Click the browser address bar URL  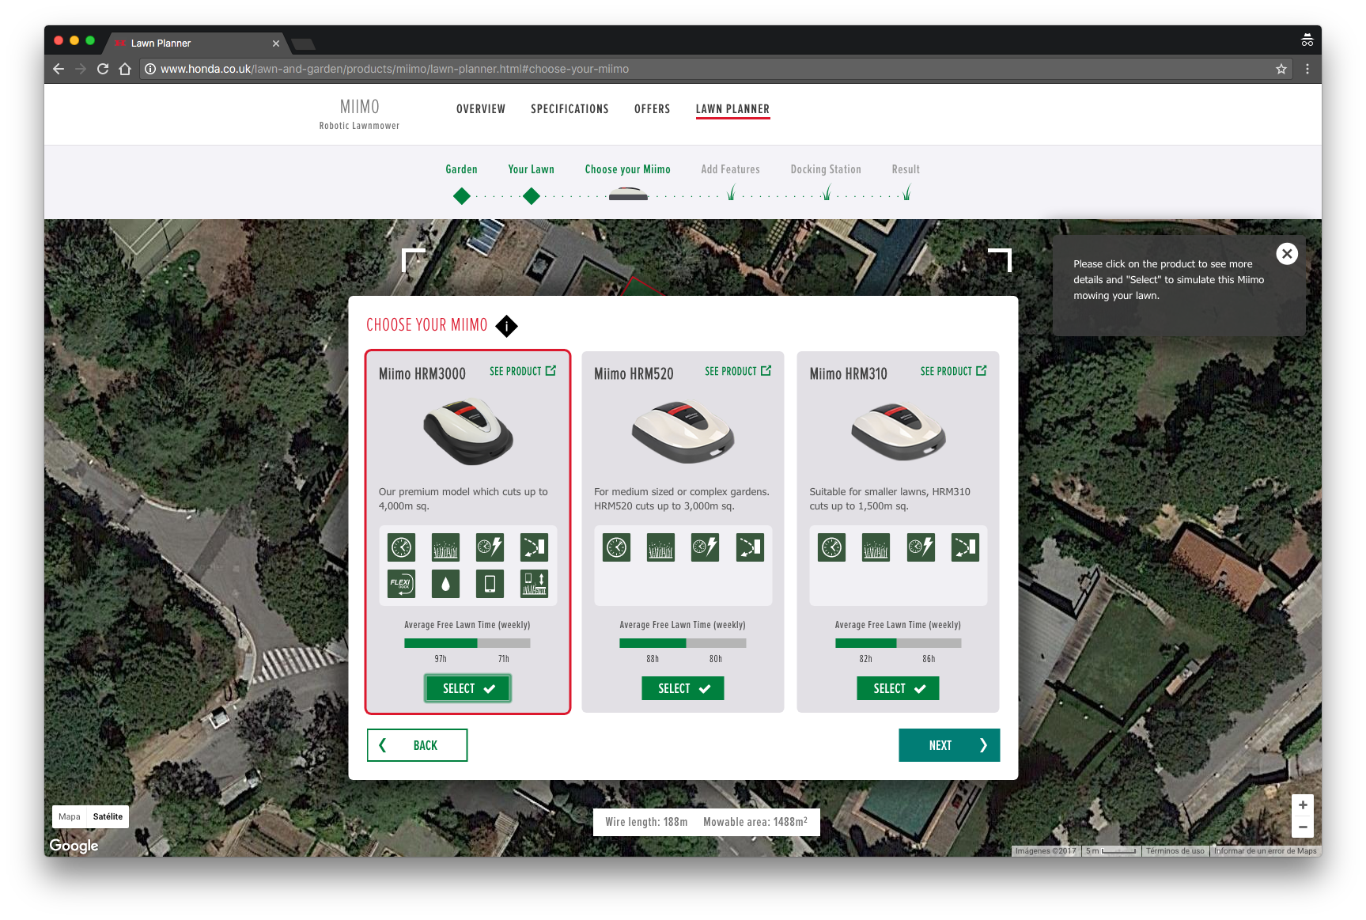click(395, 69)
